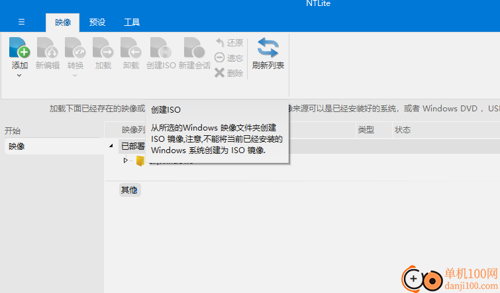Viewport: 500px width, 293px height.
Task: Switch to the 工具 tab
Action: pos(132,23)
